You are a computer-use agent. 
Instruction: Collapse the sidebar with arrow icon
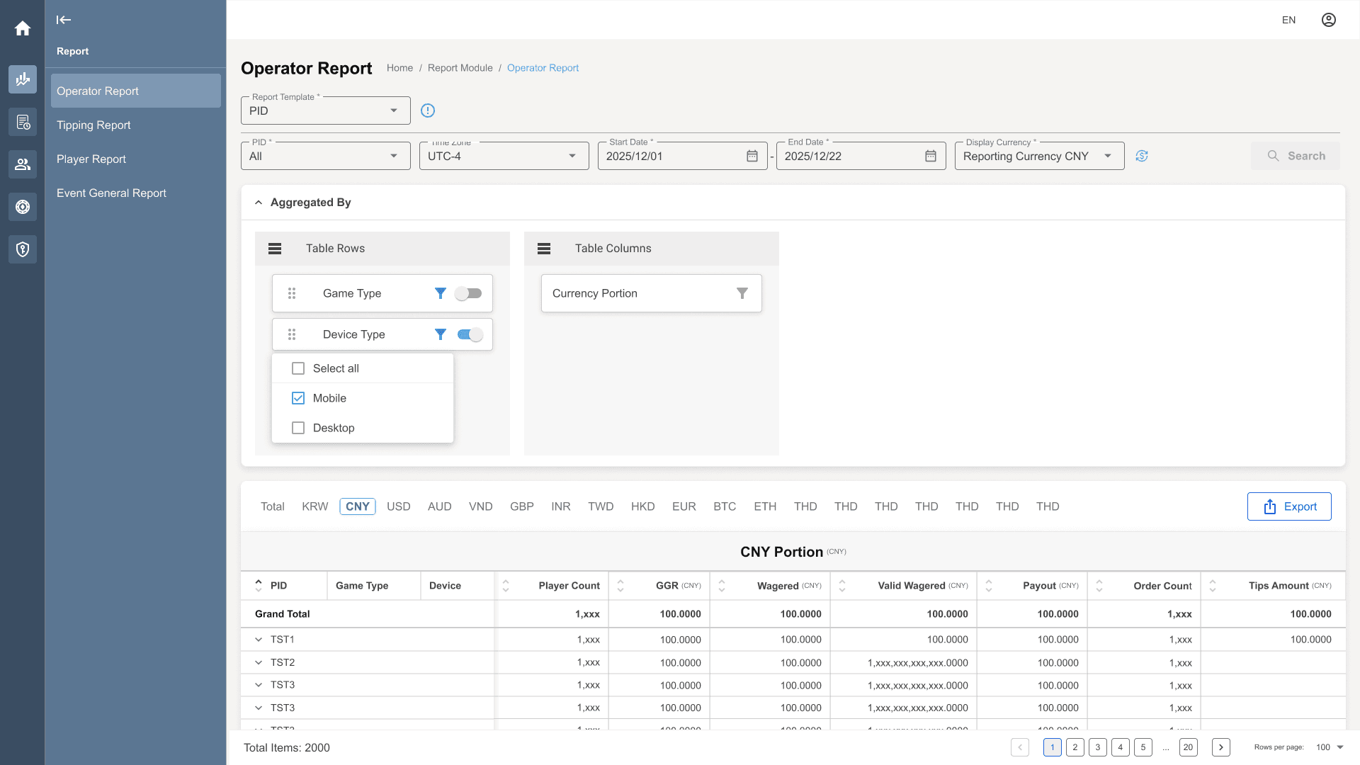64,20
